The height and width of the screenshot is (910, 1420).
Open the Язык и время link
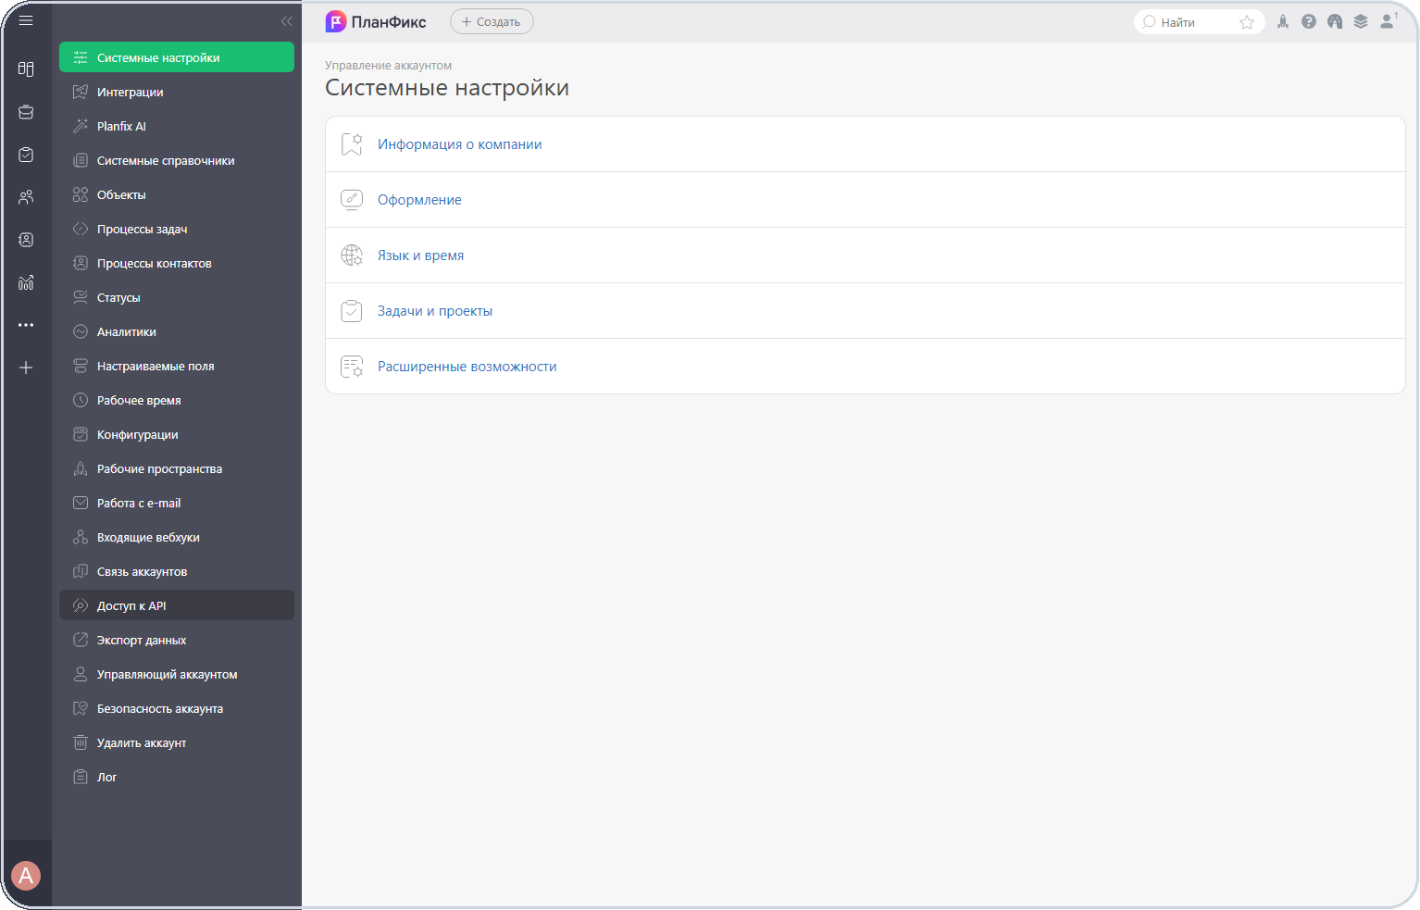(420, 256)
